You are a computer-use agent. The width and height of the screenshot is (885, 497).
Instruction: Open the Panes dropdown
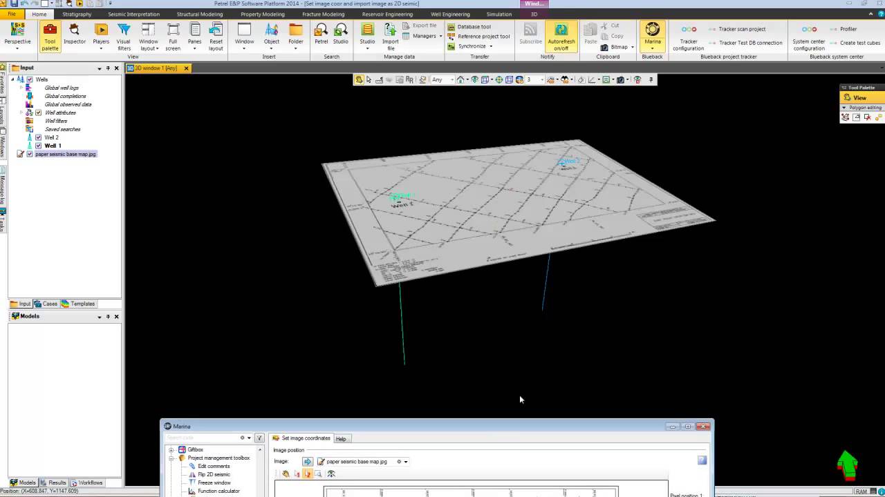(x=195, y=37)
